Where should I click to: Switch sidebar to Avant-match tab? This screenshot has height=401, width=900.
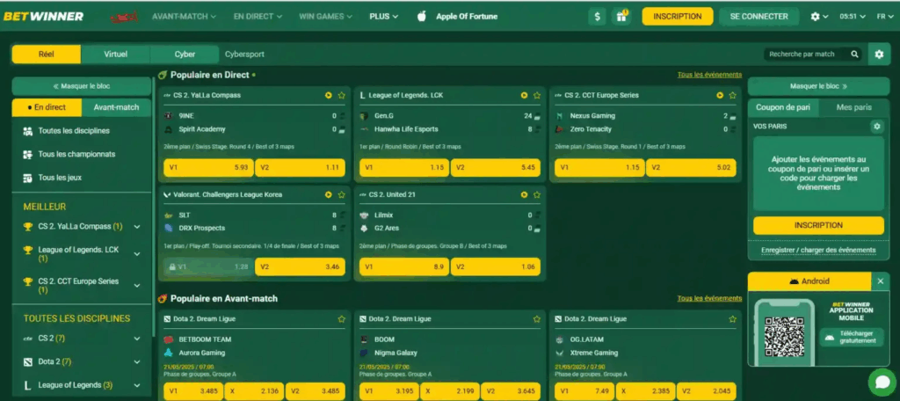(x=117, y=107)
